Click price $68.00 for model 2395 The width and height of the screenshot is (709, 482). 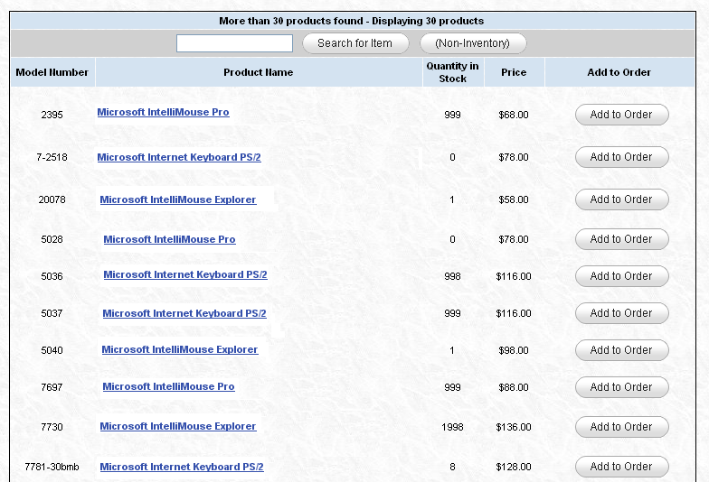514,115
